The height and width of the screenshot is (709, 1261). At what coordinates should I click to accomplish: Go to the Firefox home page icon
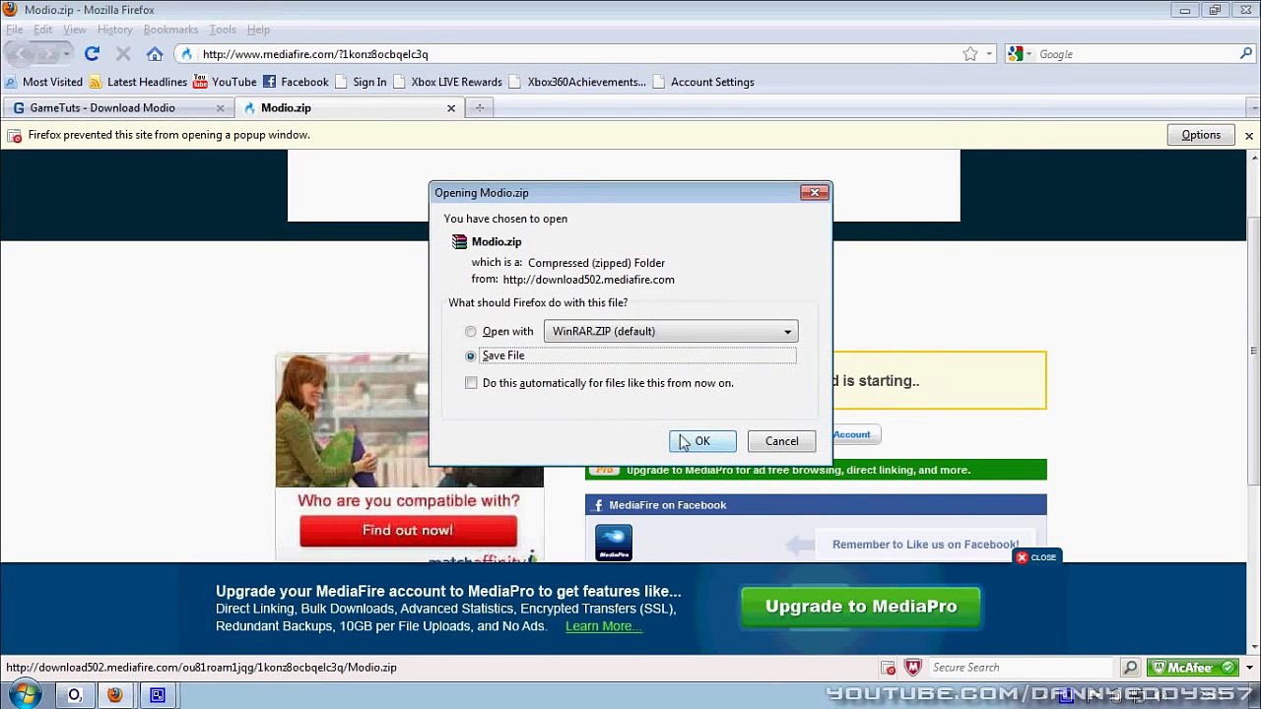155,54
